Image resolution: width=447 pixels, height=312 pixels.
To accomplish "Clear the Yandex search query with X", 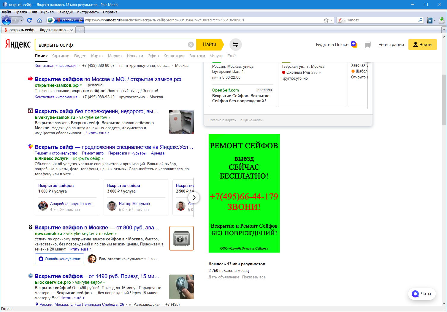I will (x=191, y=45).
